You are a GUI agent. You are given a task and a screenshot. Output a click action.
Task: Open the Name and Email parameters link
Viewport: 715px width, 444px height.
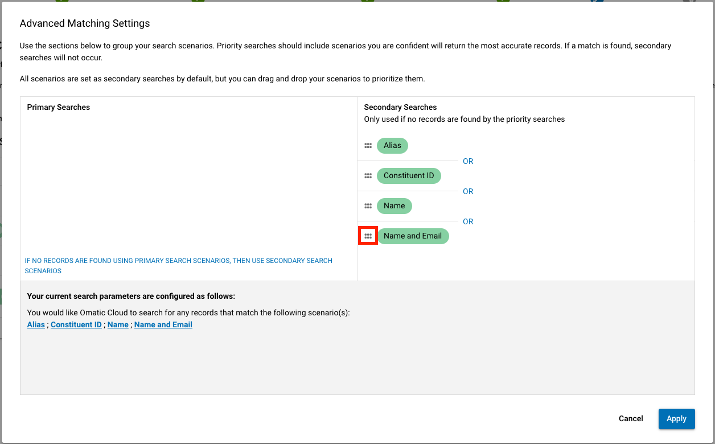point(163,324)
